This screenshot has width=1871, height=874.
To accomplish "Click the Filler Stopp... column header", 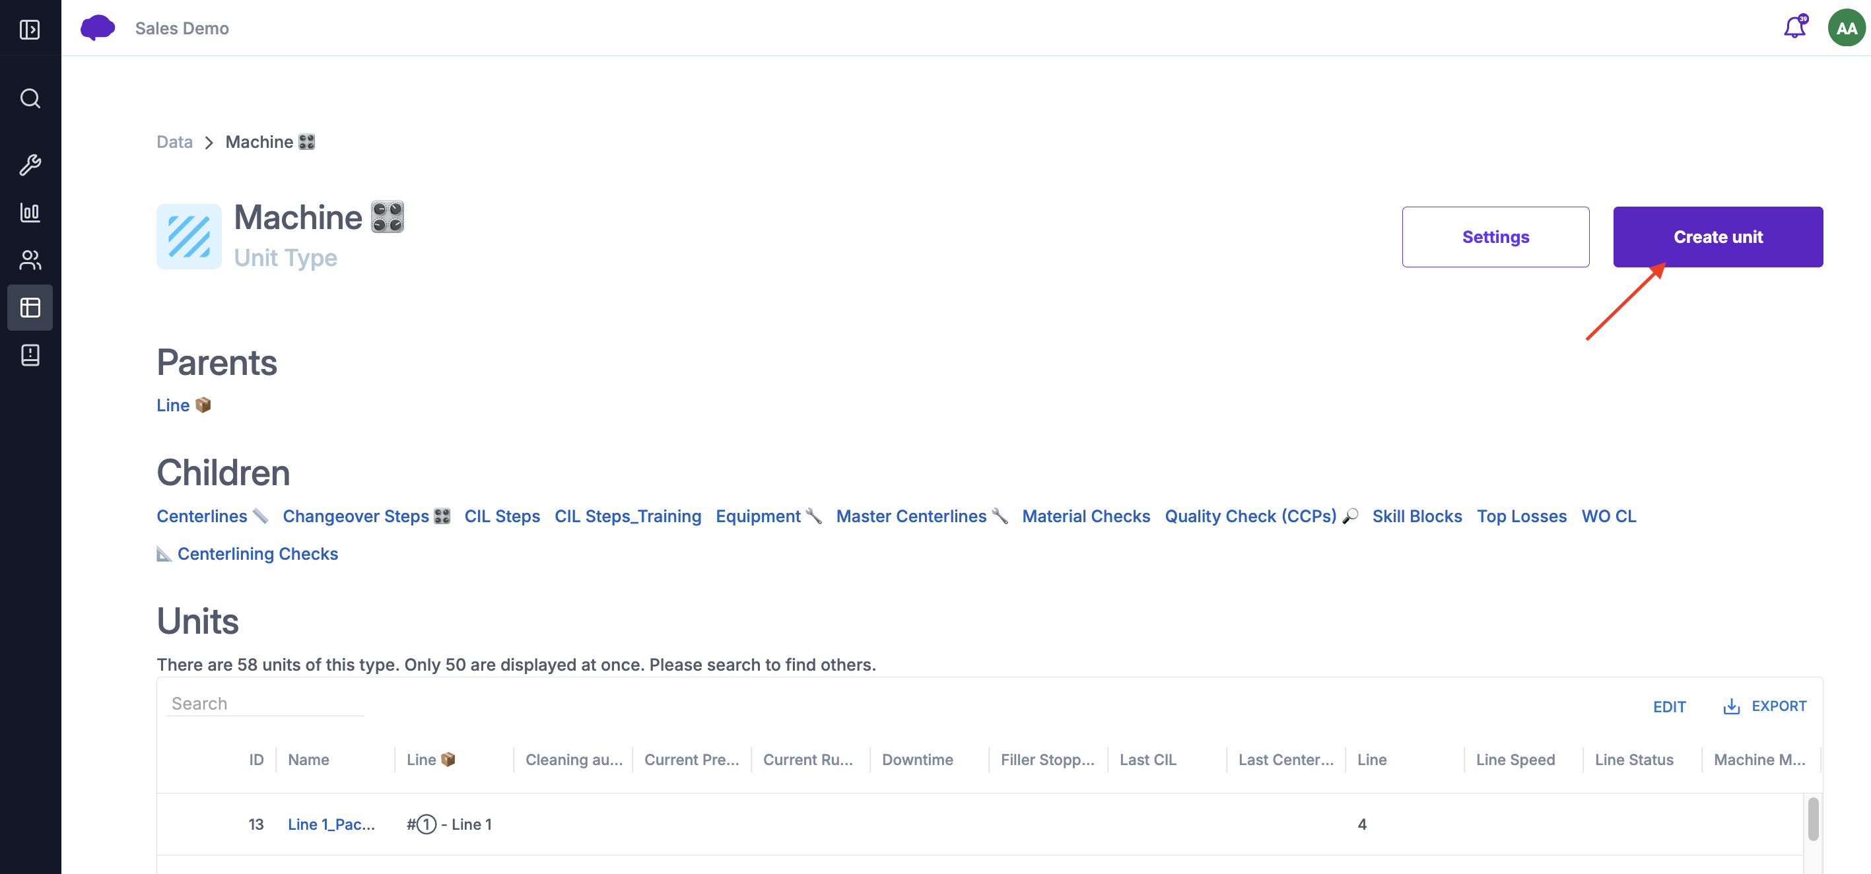I will tap(1047, 759).
